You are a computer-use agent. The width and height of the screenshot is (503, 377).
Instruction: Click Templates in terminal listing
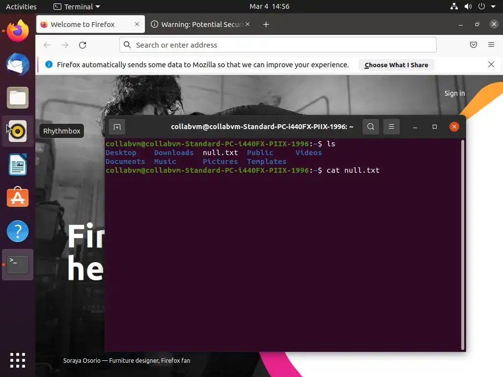pos(267,162)
